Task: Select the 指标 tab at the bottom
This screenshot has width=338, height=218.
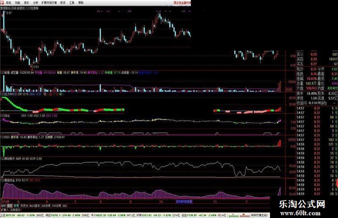Action: pos(3,206)
